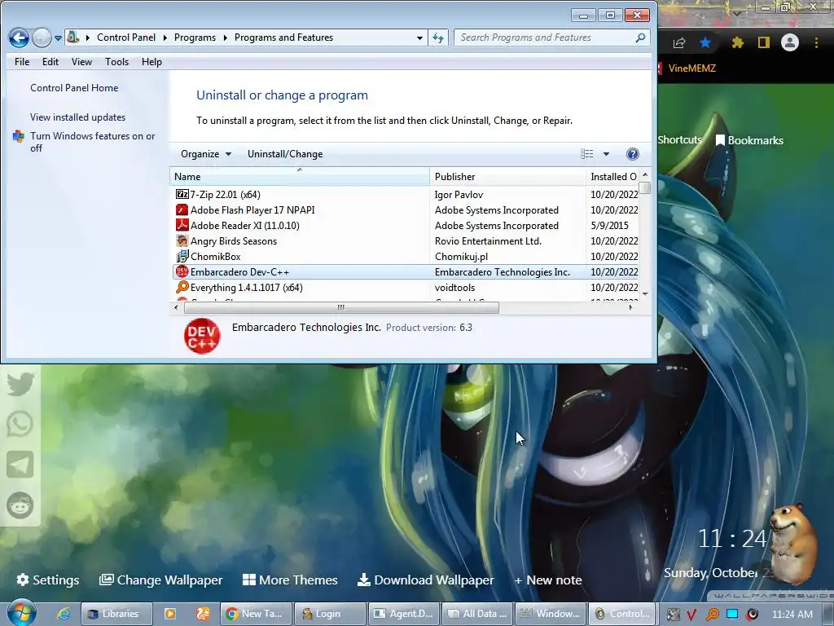834x626 pixels.
Task: Select the Angry Birds Seasons entry
Action: pyautogui.click(x=406, y=240)
